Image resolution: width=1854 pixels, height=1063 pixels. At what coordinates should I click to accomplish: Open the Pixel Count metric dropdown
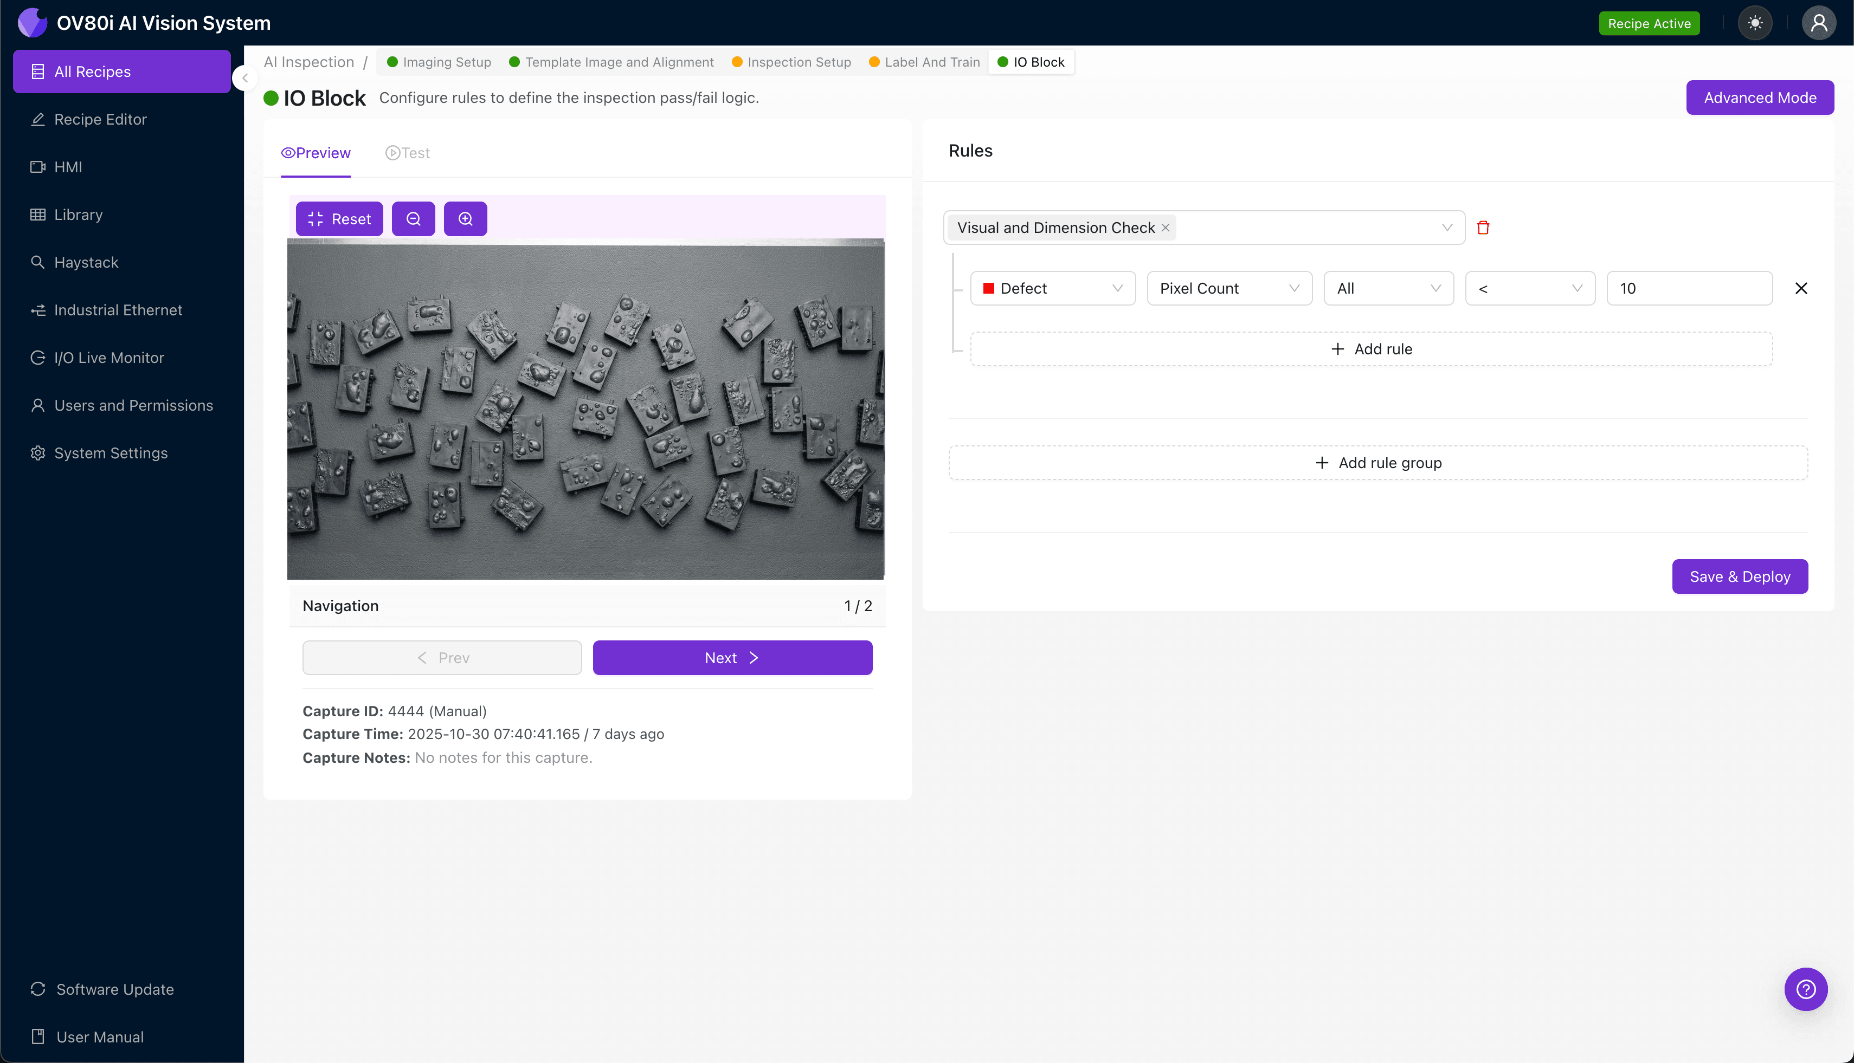[x=1229, y=288]
